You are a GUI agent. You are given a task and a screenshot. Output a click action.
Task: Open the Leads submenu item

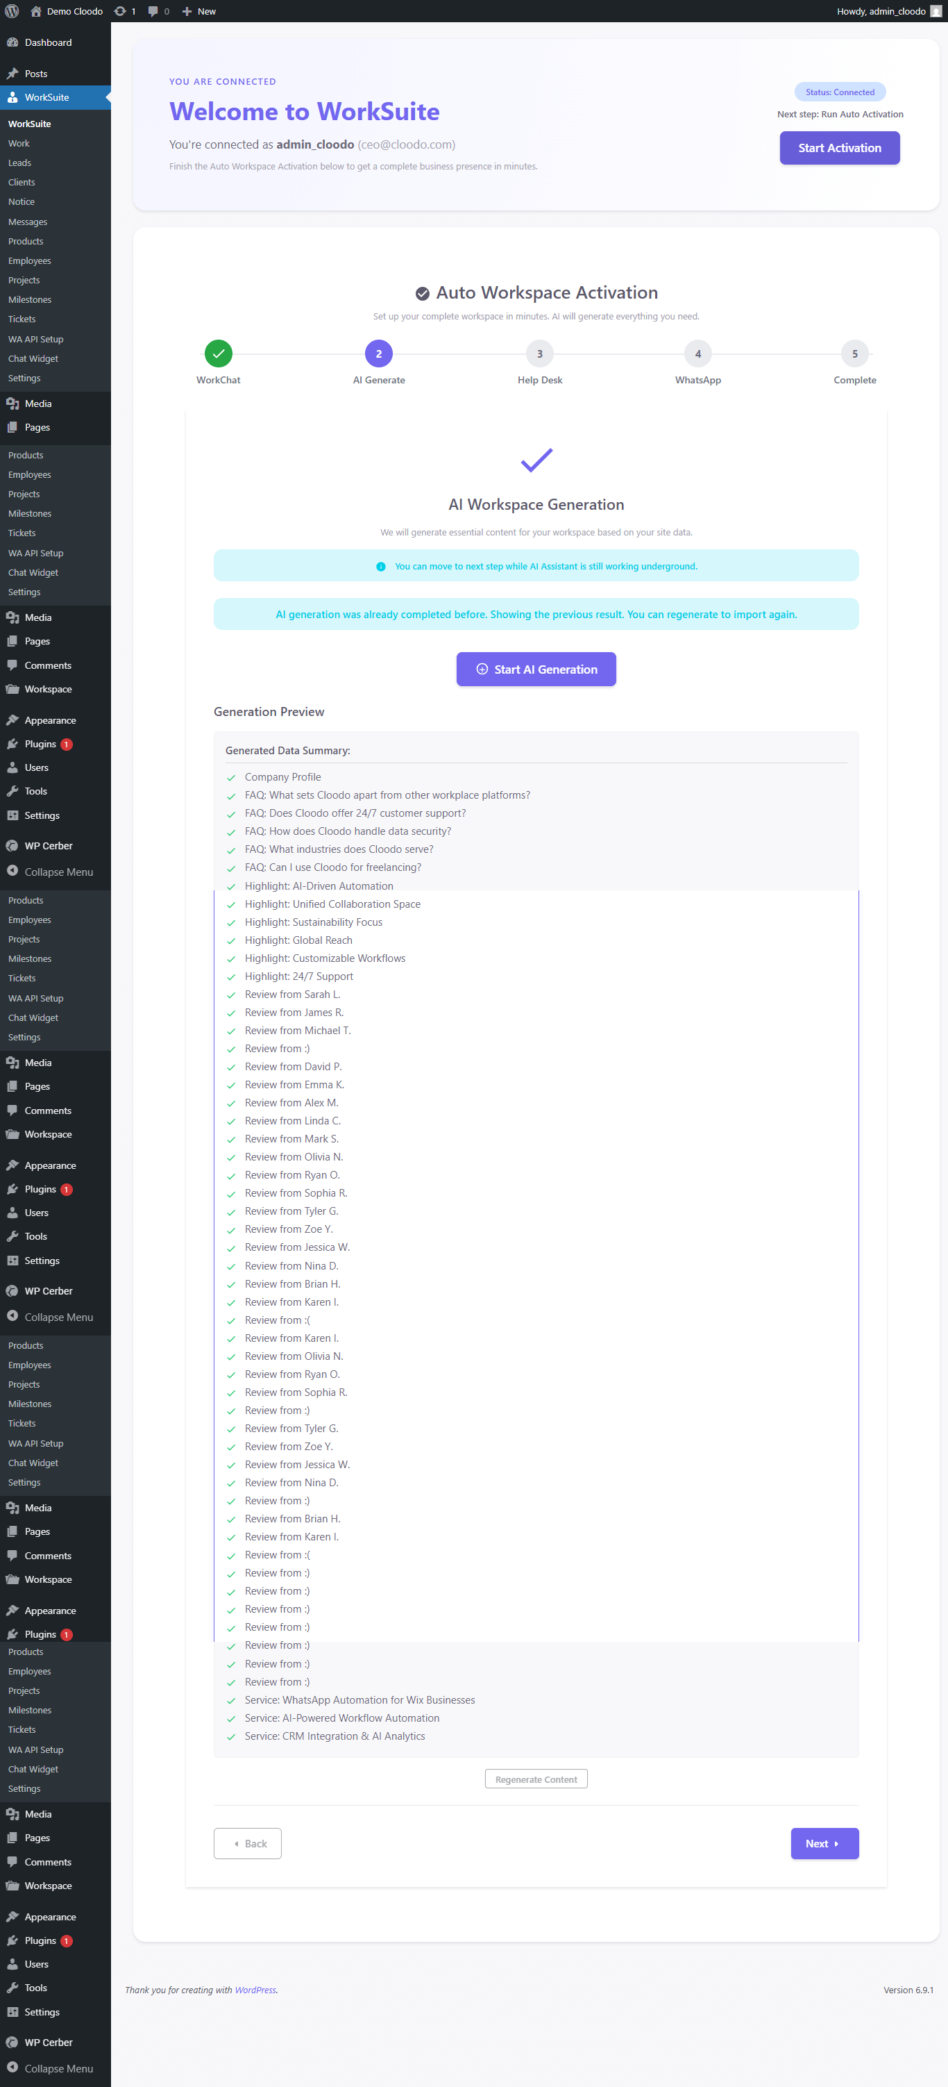pos(19,163)
